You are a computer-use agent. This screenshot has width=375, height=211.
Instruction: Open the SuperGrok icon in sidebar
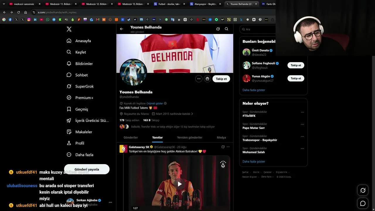pyautogui.click(x=69, y=86)
